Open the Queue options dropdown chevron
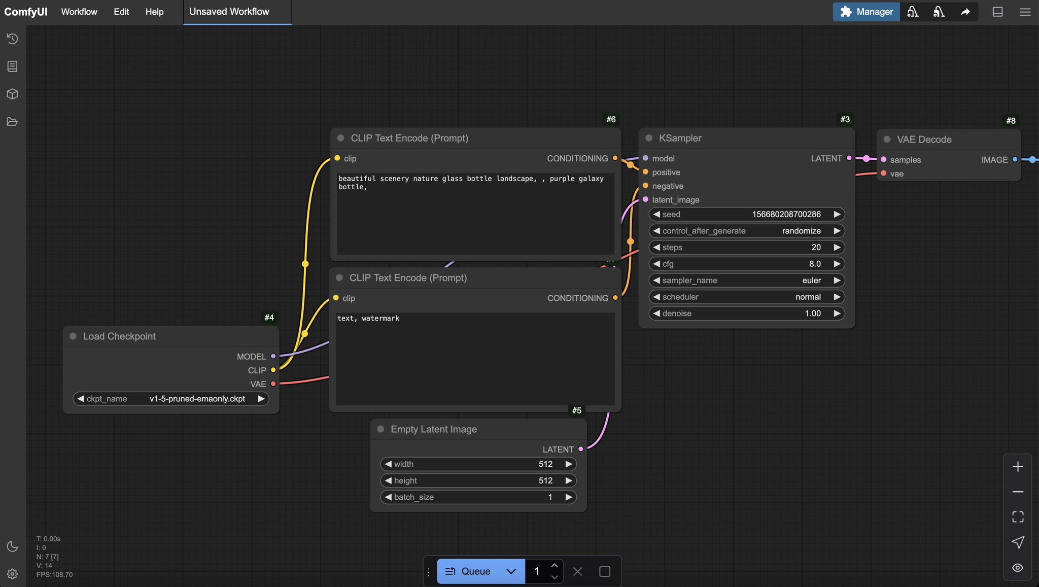The height and width of the screenshot is (587, 1039). [511, 572]
